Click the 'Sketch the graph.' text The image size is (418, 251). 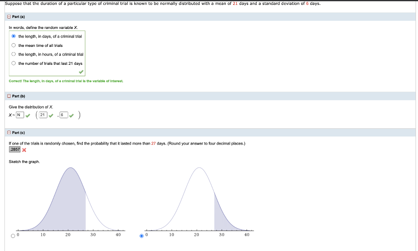coord(24,162)
